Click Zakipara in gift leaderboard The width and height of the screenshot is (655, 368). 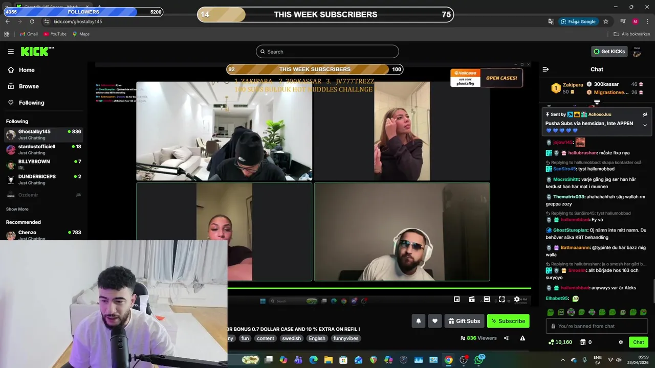(x=573, y=85)
